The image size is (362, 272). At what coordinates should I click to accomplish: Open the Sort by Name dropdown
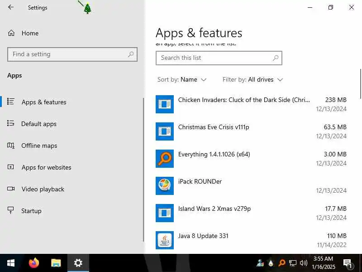(x=182, y=80)
